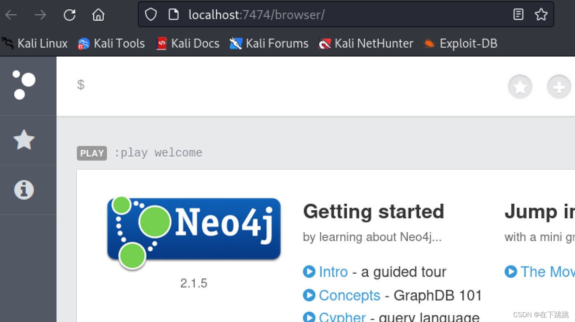Image resolution: width=575 pixels, height=322 pixels.
Task: Open Kali Docs bookmark
Action: (x=188, y=43)
